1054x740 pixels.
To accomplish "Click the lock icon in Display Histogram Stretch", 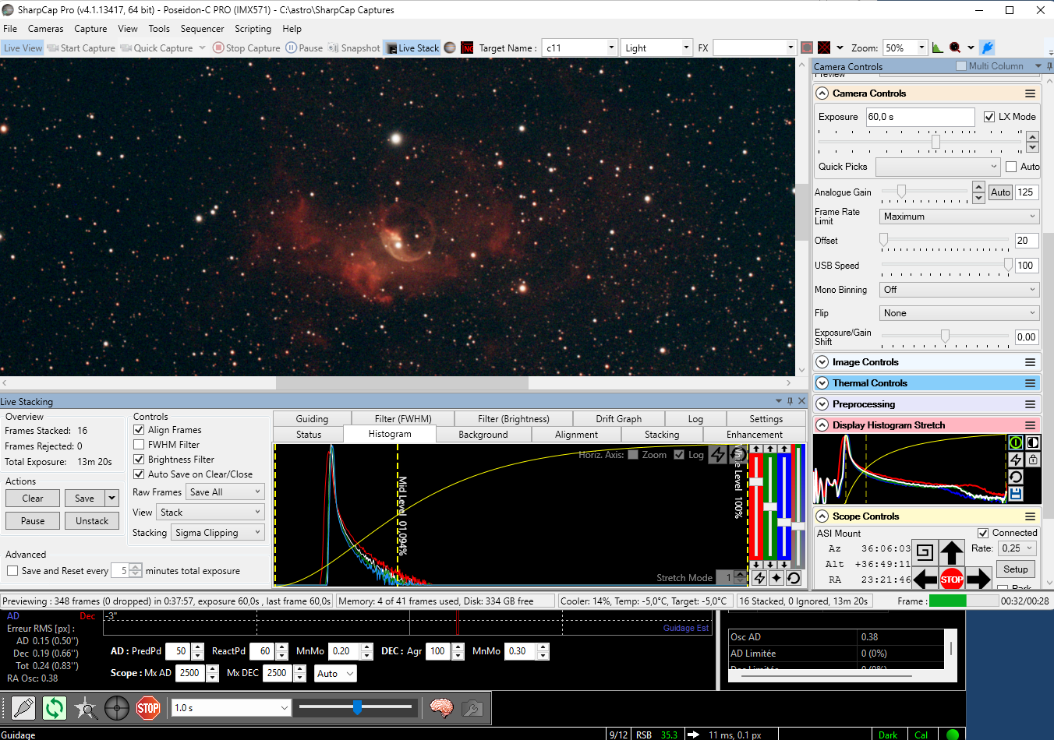I will [1032, 460].
